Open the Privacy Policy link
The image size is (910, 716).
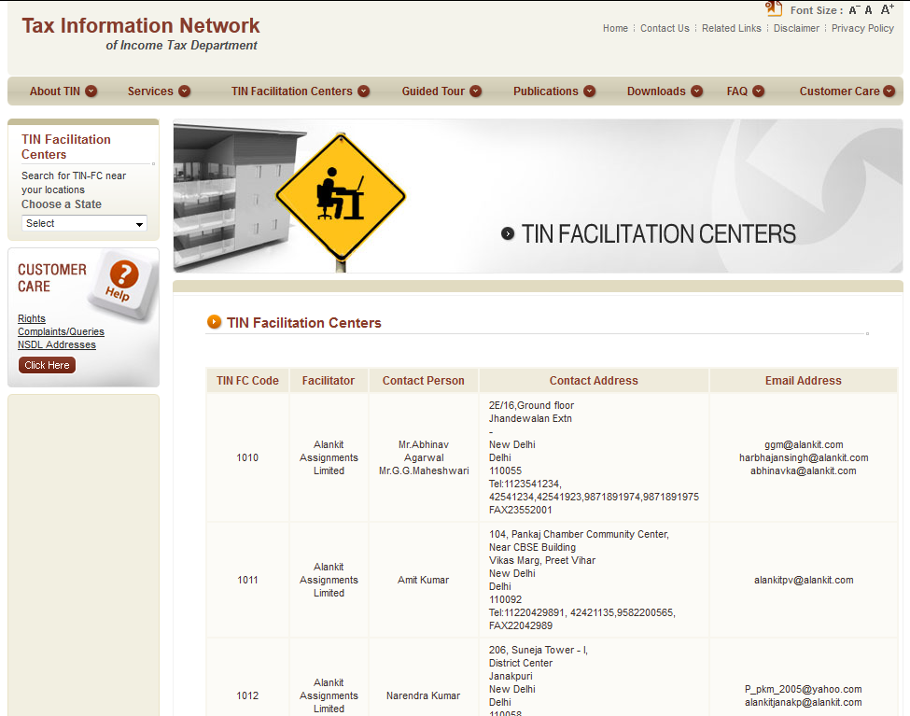862,28
